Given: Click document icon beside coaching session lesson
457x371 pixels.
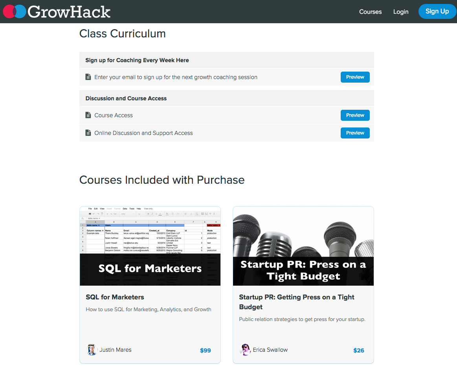Looking at the screenshot, I should pos(88,77).
